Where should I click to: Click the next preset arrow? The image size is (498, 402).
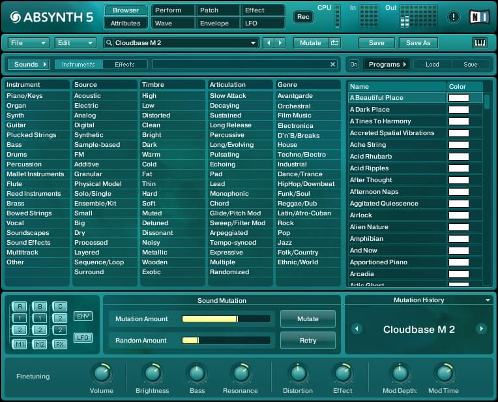coord(280,43)
